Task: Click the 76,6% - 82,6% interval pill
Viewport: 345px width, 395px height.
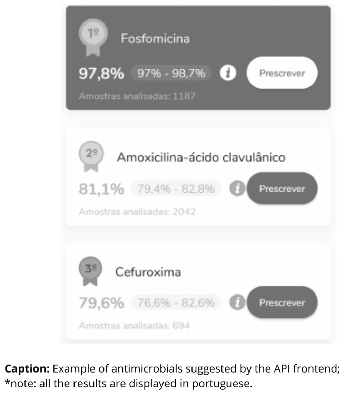Action: pos(176,302)
